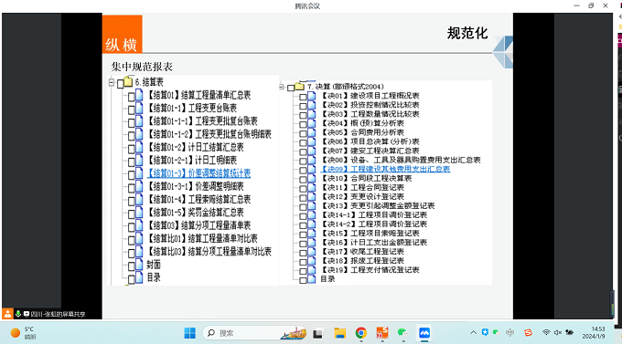Click the Sogou input method tray icon
Image resolution: width=622 pixels, height=344 pixels.
(x=528, y=332)
